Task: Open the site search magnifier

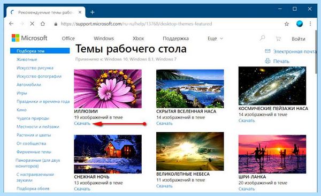Action: (262, 38)
